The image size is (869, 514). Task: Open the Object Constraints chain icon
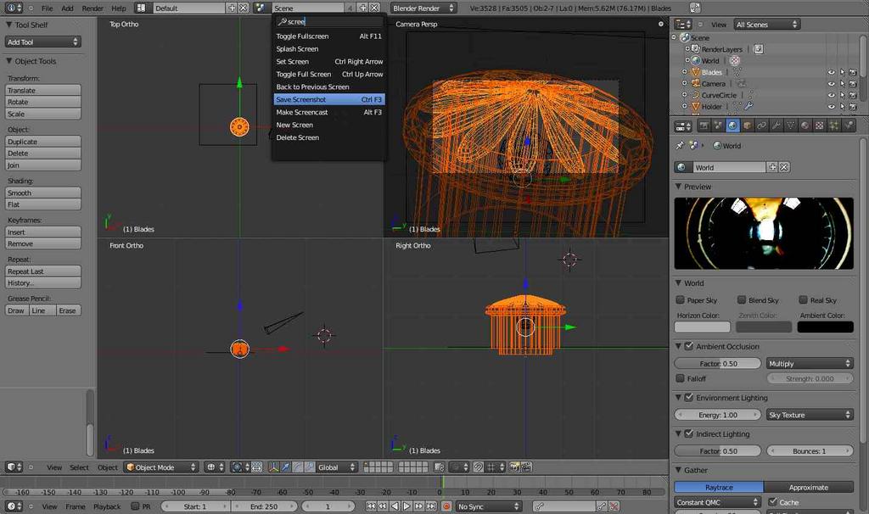click(761, 126)
